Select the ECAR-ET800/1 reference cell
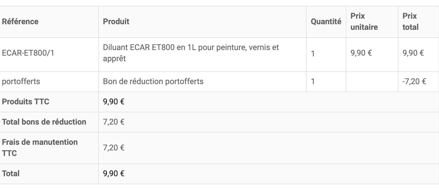This screenshot has height=189, width=439. tap(28, 53)
